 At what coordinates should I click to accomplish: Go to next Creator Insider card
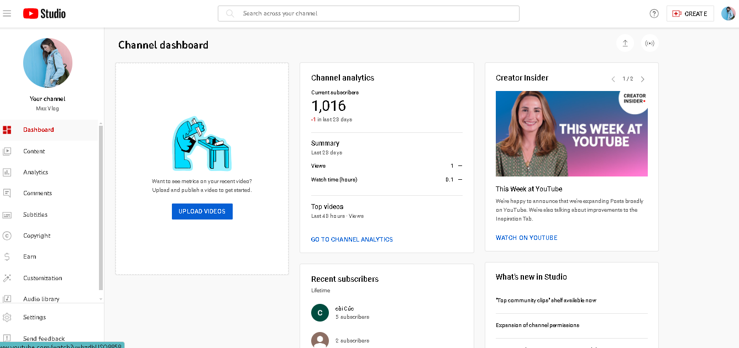point(642,79)
